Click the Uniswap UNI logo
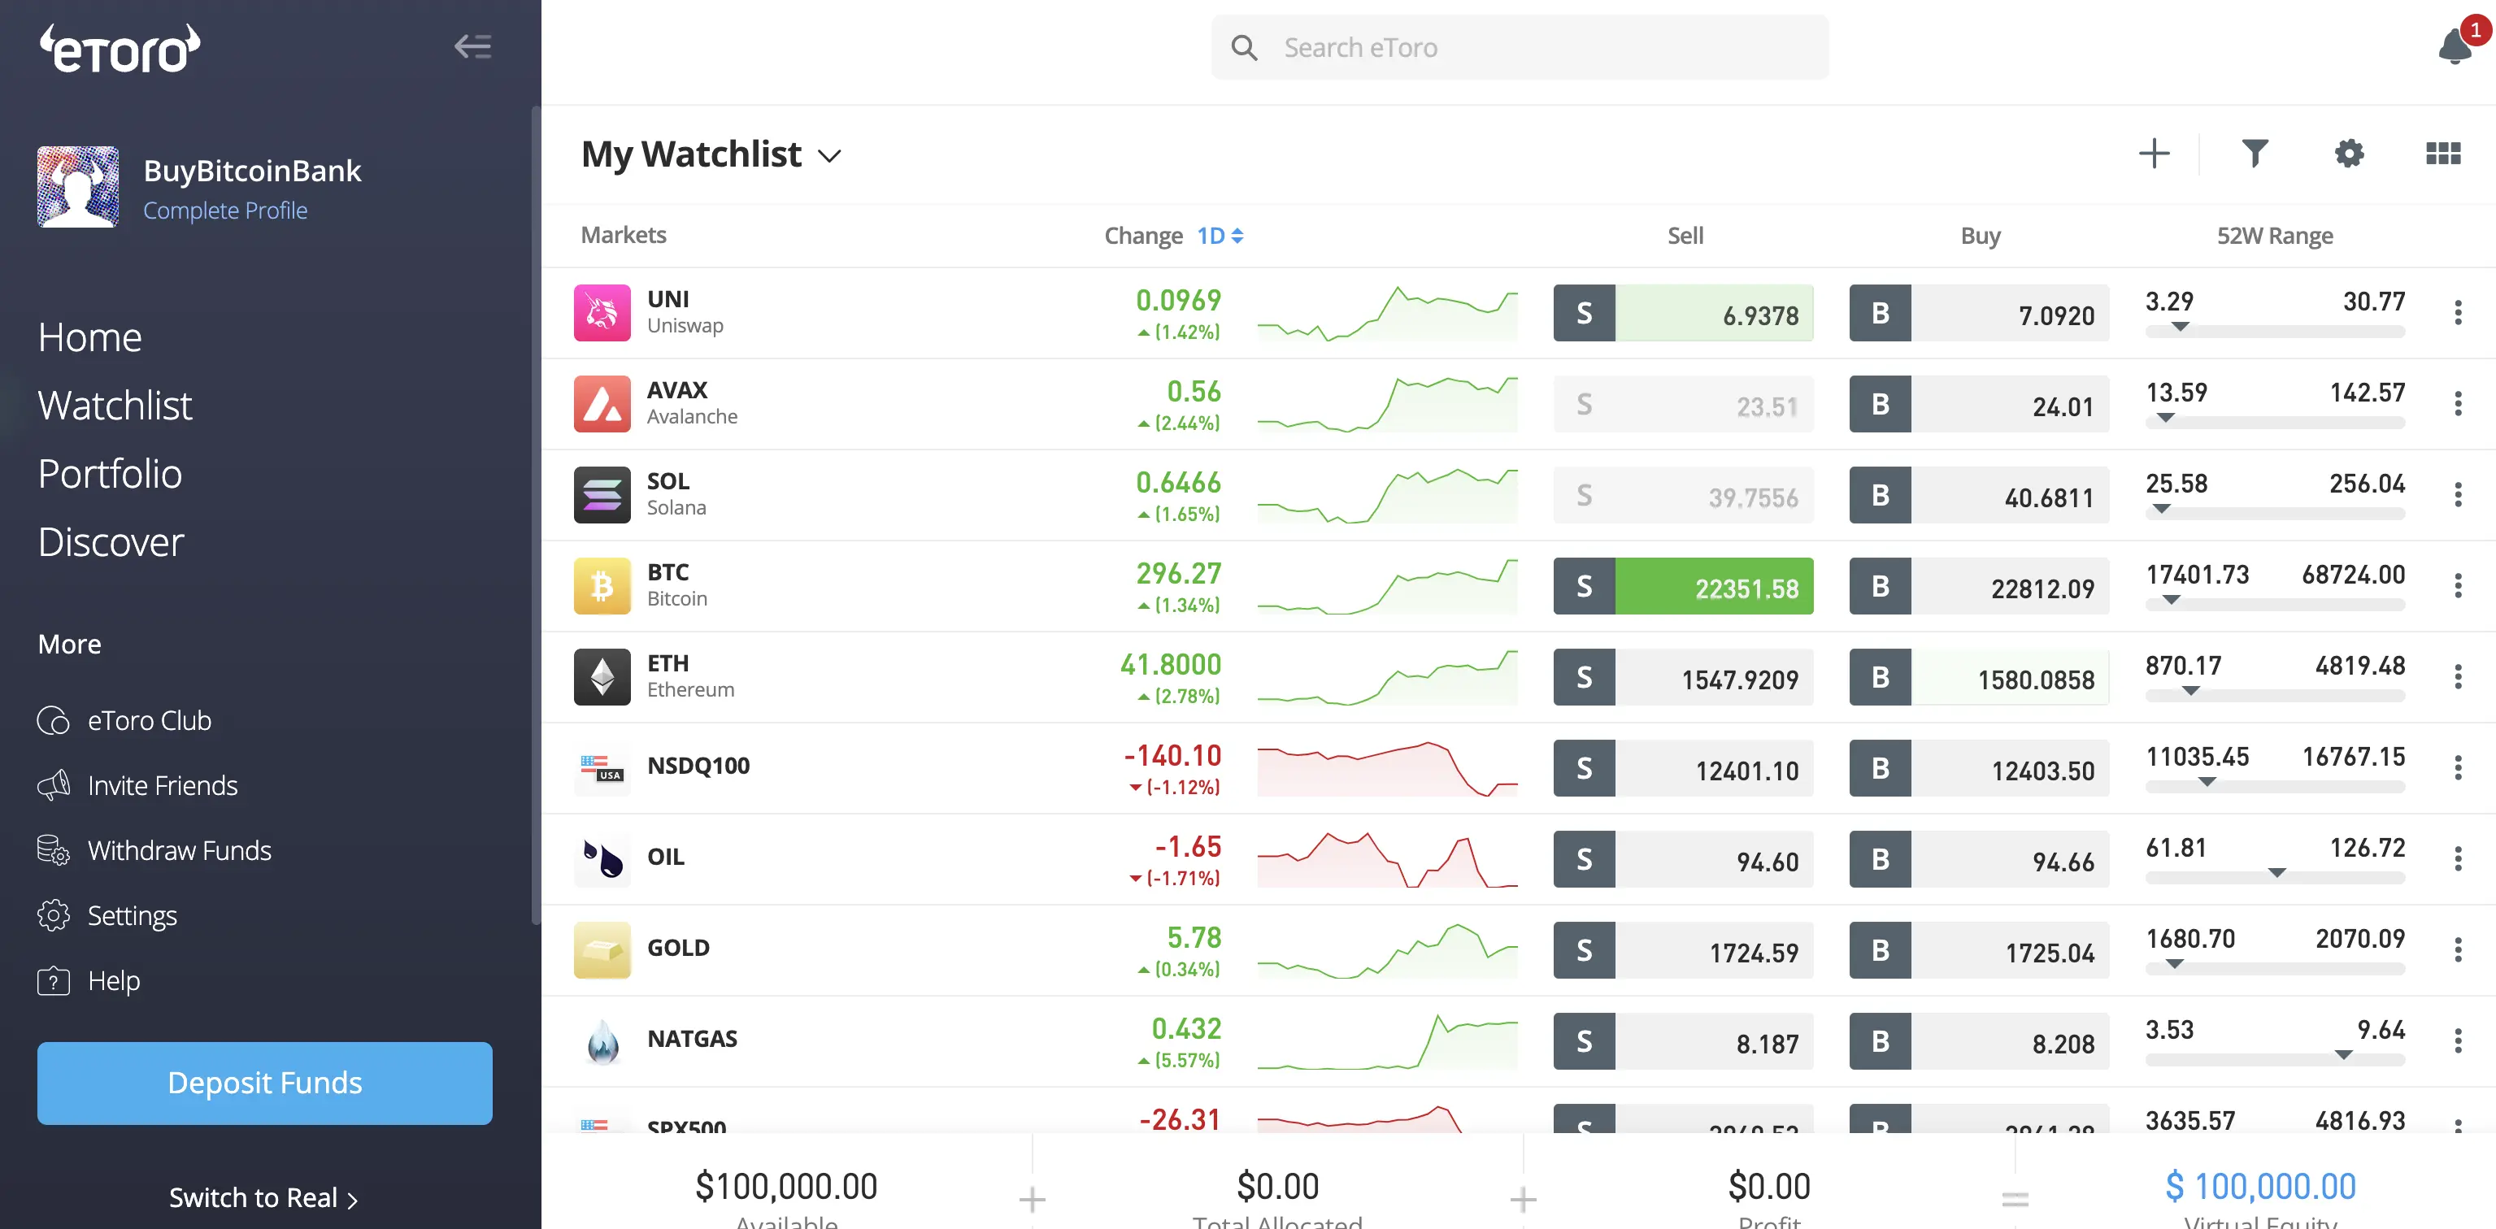Viewport: 2496px width, 1229px height. 602,313
